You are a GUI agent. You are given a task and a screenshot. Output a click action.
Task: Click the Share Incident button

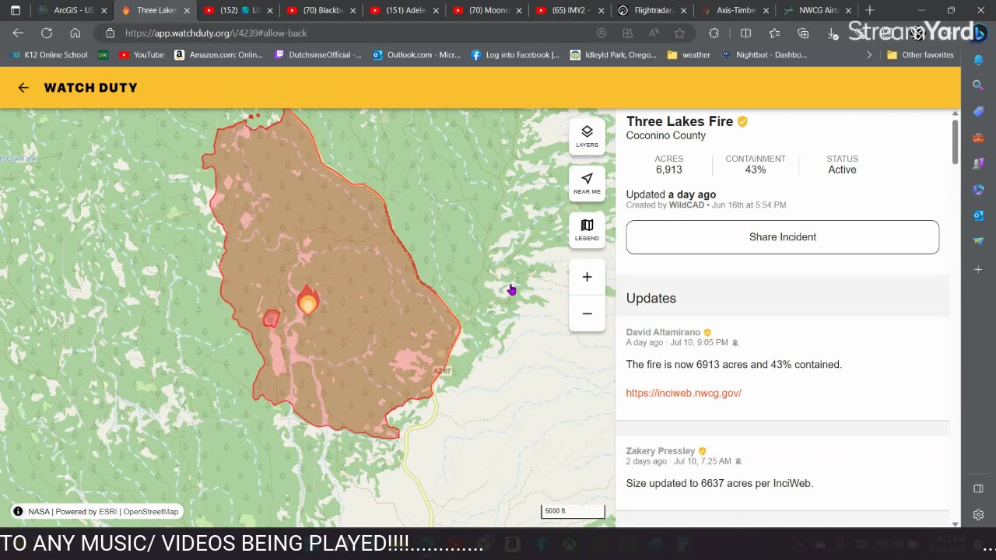click(782, 237)
